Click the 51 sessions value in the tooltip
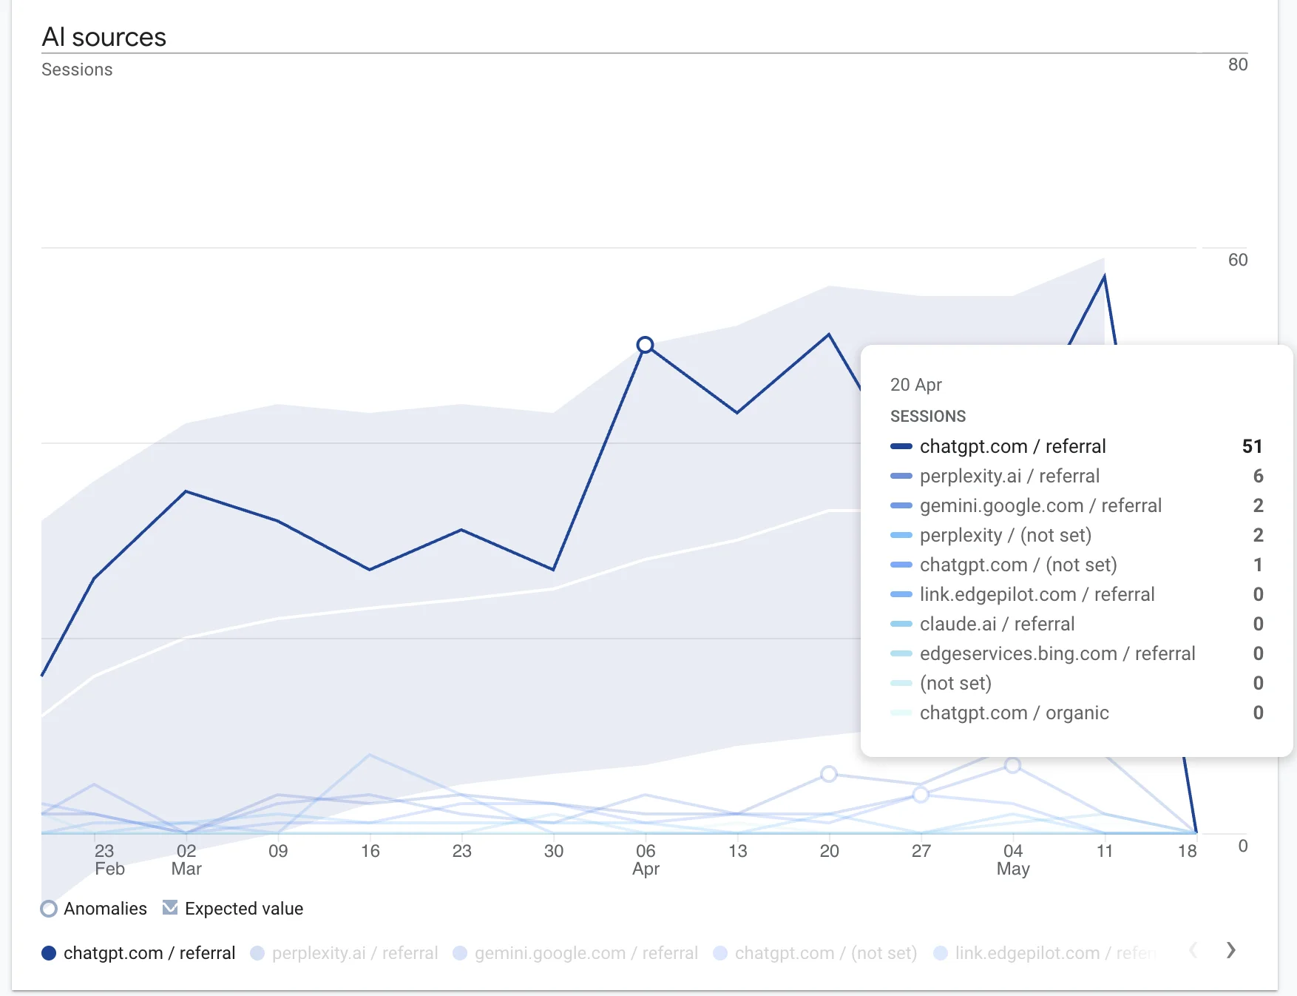 point(1253,446)
